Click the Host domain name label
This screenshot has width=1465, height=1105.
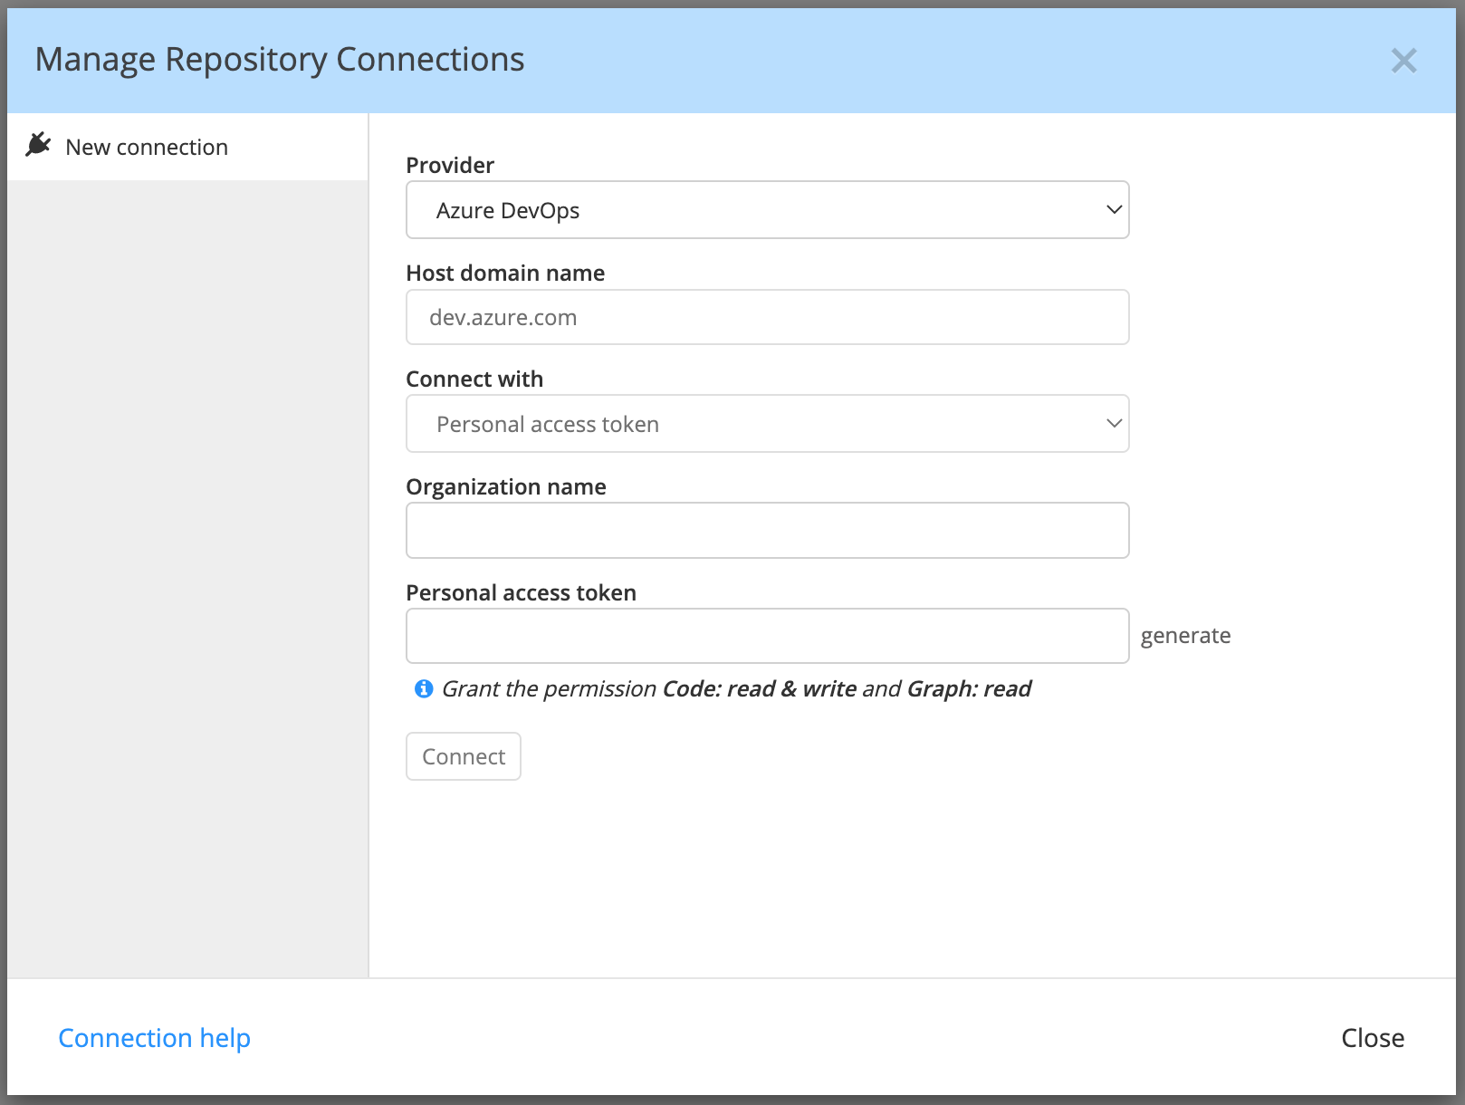(x=505, y=272)
